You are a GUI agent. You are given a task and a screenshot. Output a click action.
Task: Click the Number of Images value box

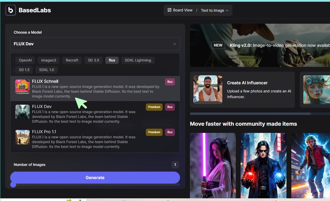click(175, 165)
